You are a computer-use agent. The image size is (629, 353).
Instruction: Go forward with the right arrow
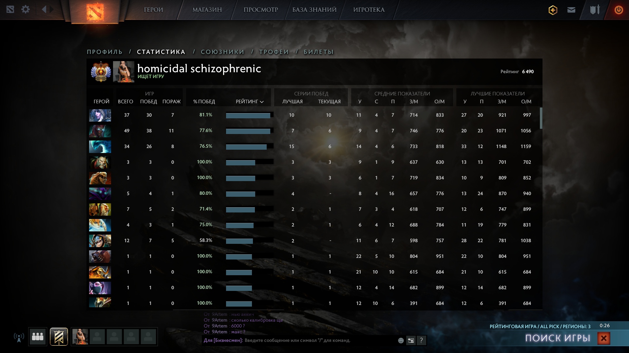51,9
